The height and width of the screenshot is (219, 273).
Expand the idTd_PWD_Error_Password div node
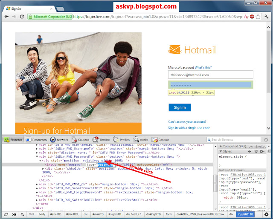coord(37,153)
